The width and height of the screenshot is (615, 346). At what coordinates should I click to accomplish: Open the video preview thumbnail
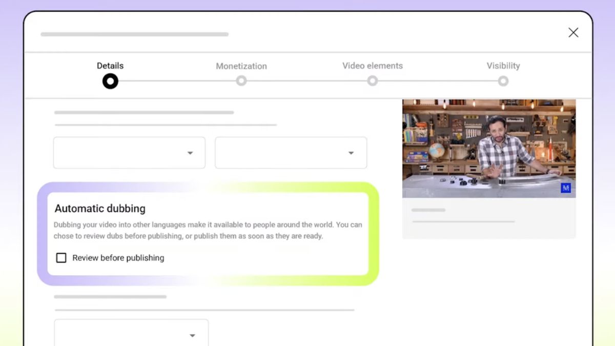[x=489, y=148]
